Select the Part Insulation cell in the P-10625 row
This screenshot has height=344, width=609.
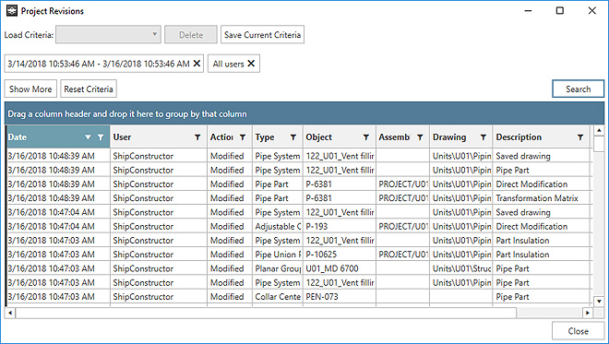(541, 255)
